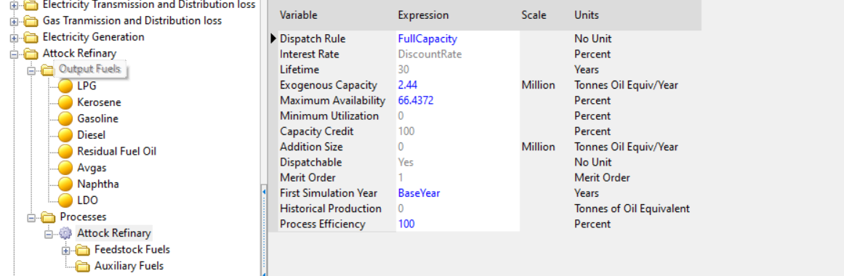Screen dimensions: 844x276
Task: Expand Gas Tranmission and Distribution loss
Action: [x=14, y=22]
